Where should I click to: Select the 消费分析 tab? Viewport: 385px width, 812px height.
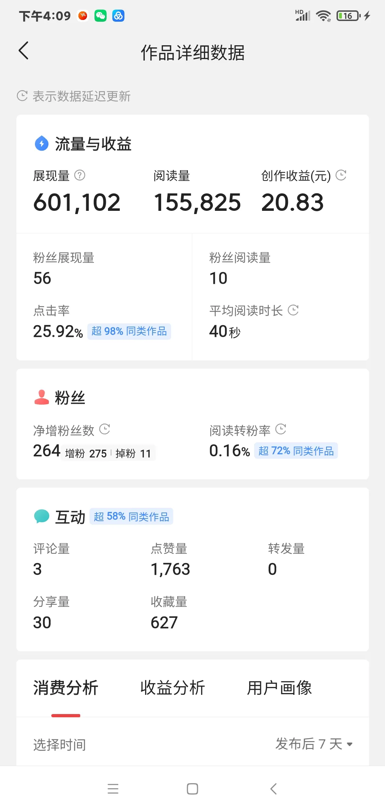[x=66, y=688]
